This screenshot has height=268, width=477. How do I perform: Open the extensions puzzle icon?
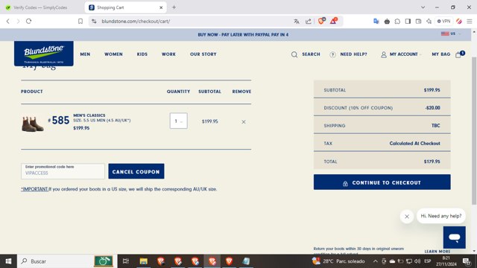coord(397,22)
